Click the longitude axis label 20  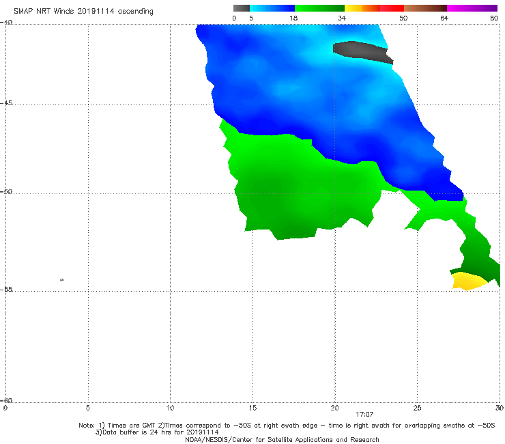pos(334,408)
